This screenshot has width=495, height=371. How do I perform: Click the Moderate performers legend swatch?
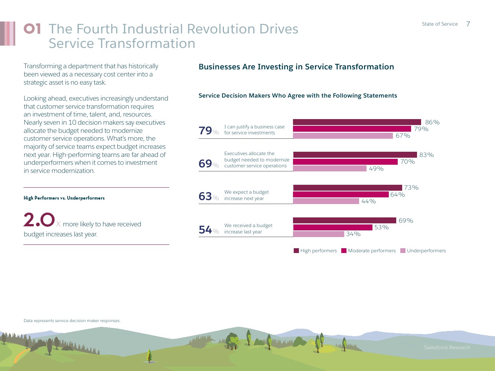click(343, 251)
